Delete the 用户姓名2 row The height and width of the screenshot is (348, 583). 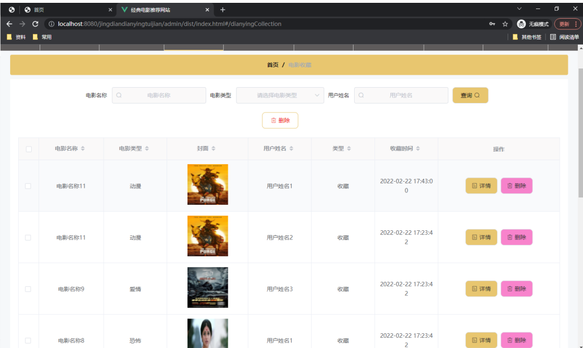(517, 237)
